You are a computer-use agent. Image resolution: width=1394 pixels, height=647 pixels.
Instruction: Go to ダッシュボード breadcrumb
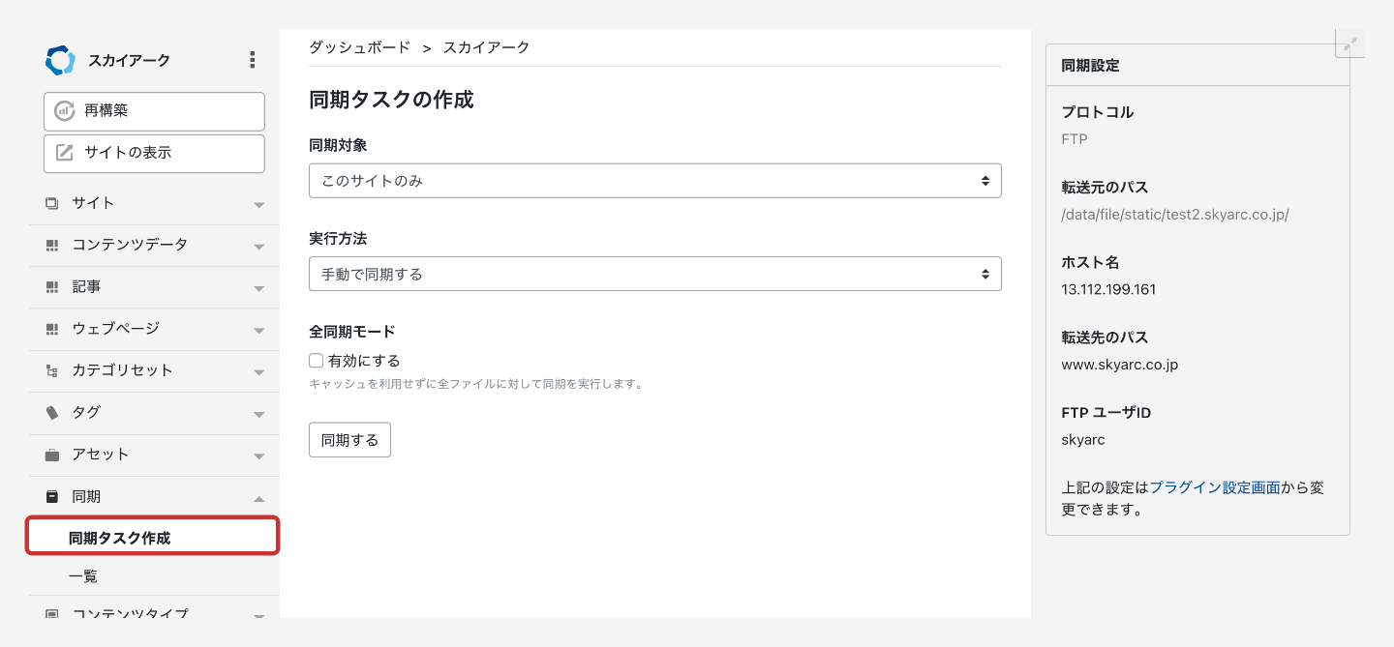359,47
